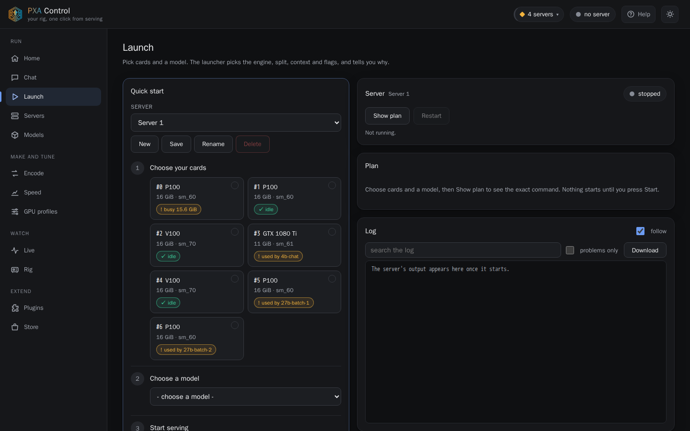Click the GPU profiles sliders icon
Screen dimensions: 690x431
[x=15, y=212]
